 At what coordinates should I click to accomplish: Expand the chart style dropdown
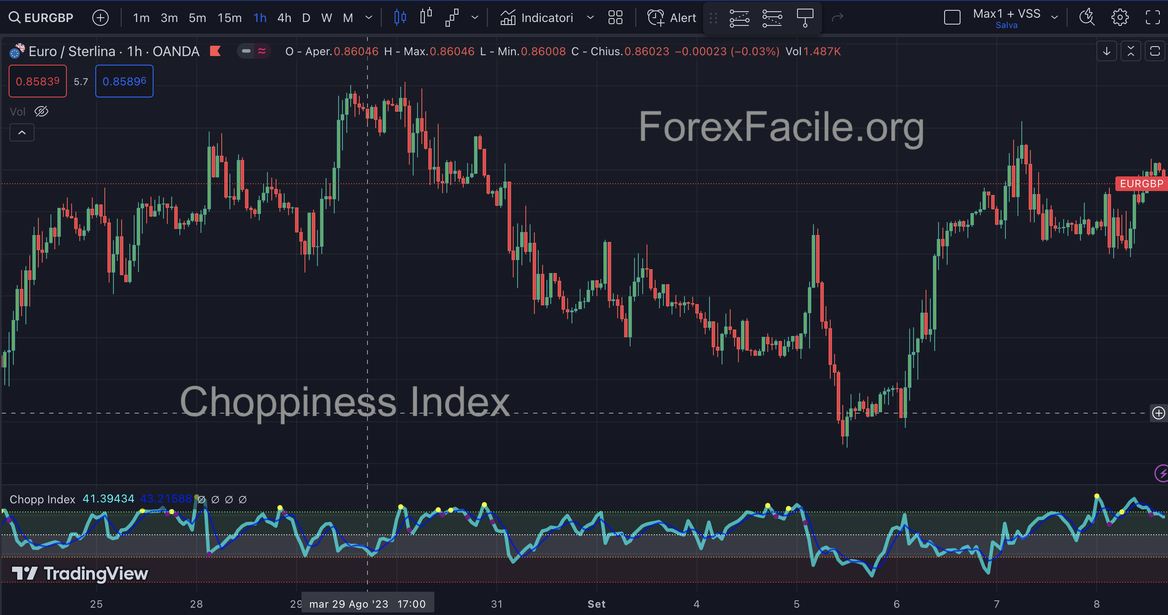[475, 18]
